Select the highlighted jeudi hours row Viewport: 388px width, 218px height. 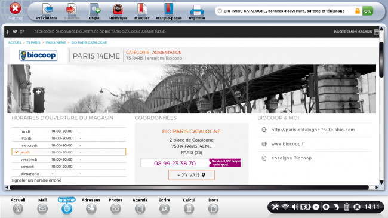pyautogui.click(x=69, y=152)
